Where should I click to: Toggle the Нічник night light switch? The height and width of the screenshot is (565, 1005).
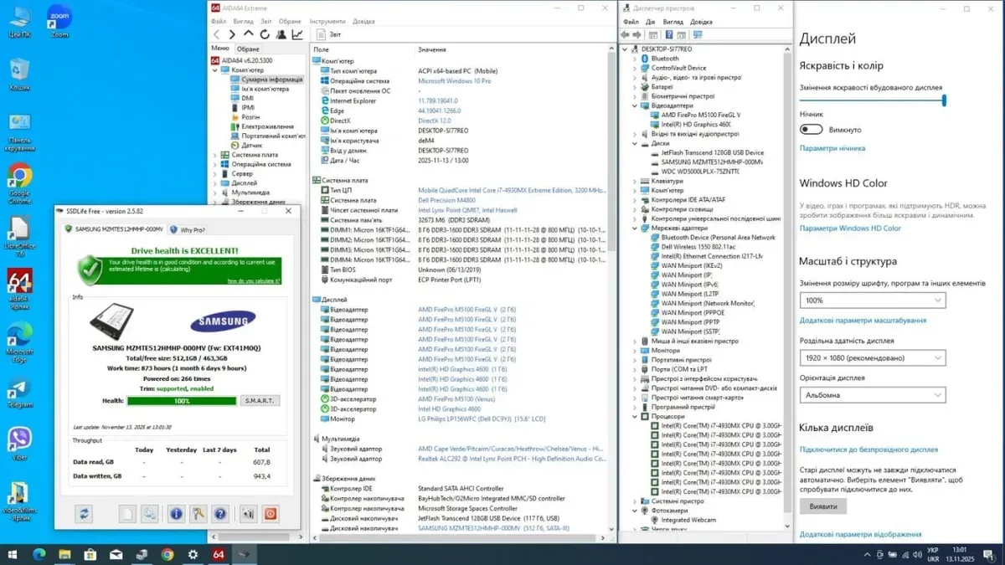pos(811,130)
